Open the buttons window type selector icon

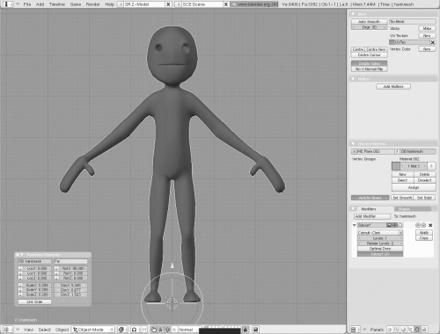(x=356, y=330)
